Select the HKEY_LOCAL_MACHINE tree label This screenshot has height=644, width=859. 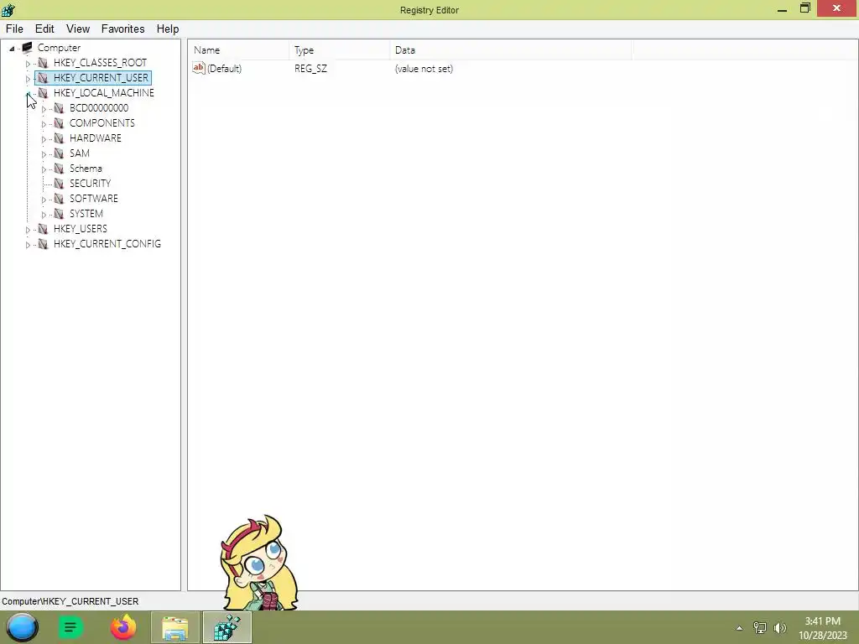pos(103,93)
